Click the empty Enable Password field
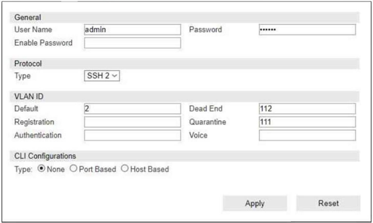The height and width of the screenshot is (223, 373). coord(132,43)
